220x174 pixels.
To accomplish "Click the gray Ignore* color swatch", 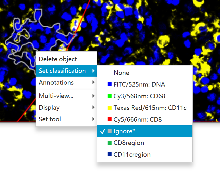I will (x=109, y=131).
